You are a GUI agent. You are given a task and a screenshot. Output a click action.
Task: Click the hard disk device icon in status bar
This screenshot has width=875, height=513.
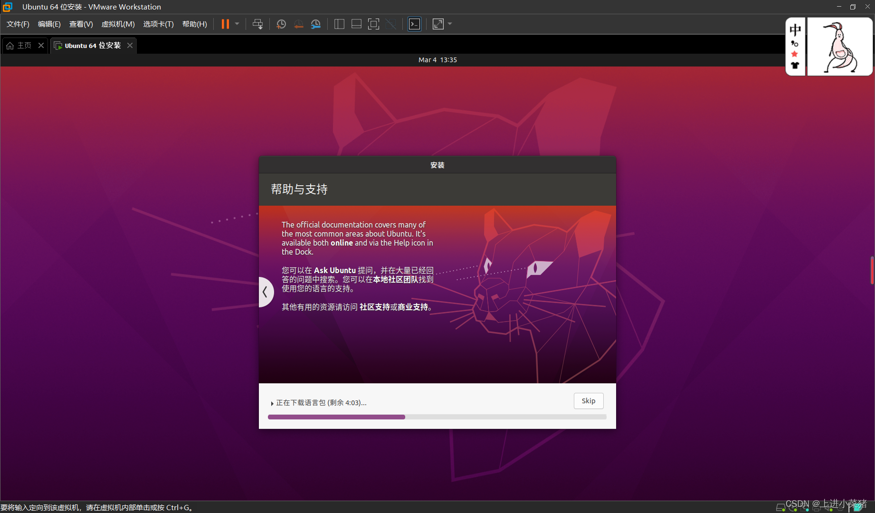[780, 508]
